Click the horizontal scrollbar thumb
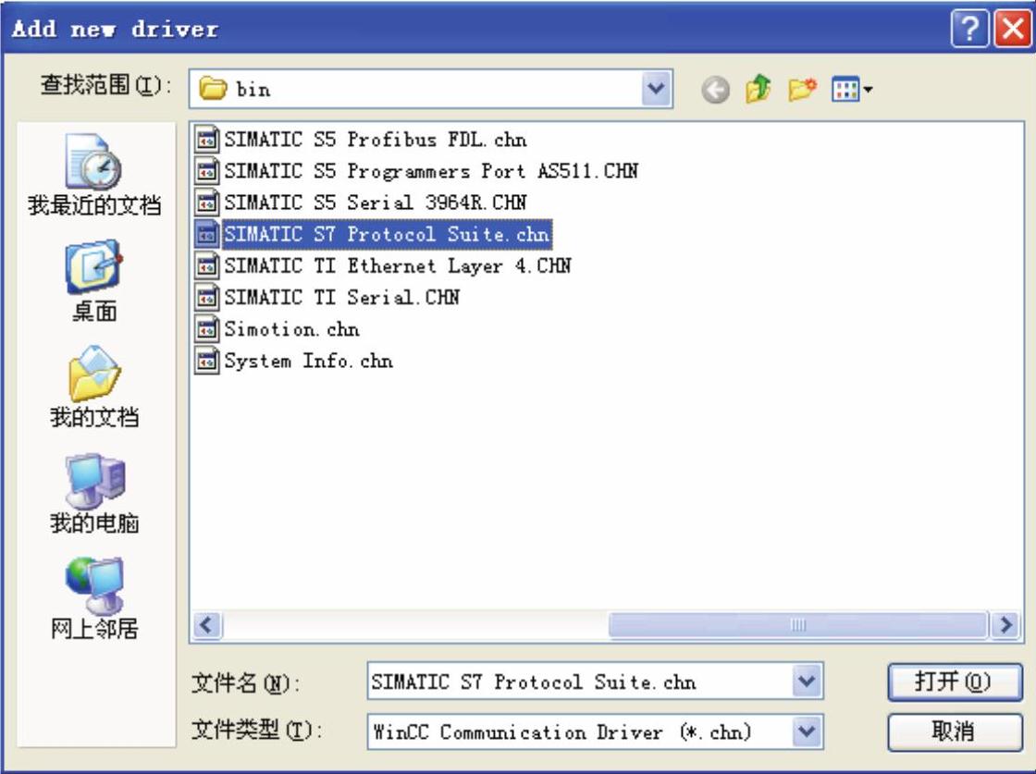The image size is (1036, 774). tap(797, 625)
